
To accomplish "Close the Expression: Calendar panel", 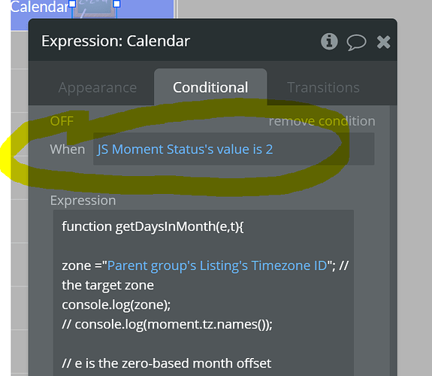I will 383,42.
